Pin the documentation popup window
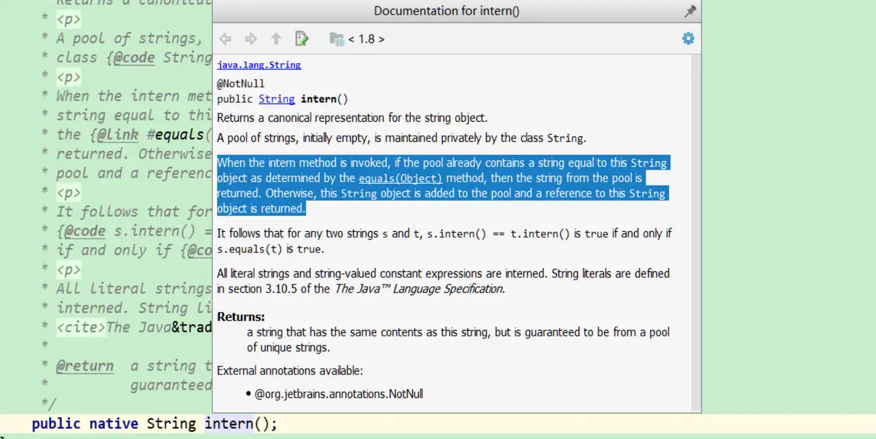The image size is (876, 439). click(x=690, y=11)
